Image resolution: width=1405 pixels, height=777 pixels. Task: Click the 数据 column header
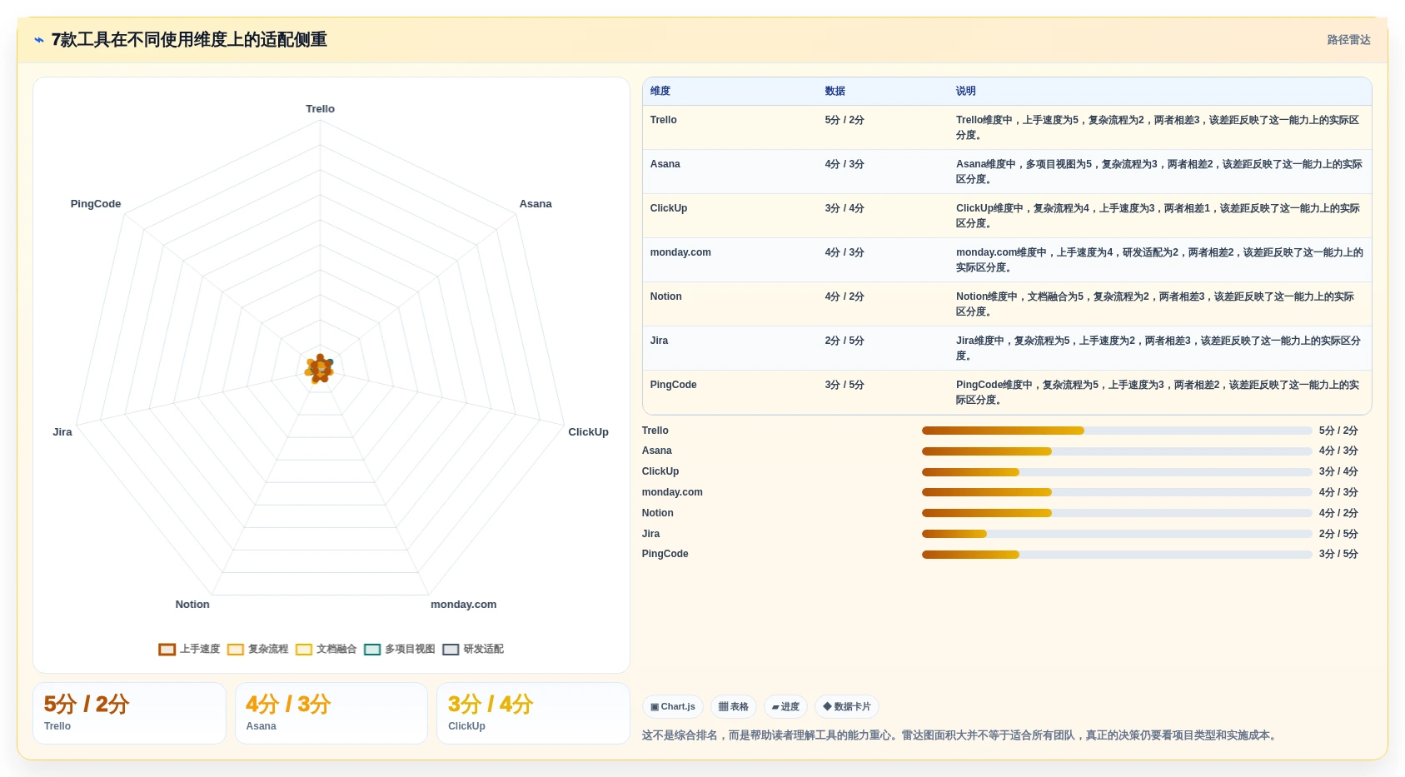coord(835,92)
